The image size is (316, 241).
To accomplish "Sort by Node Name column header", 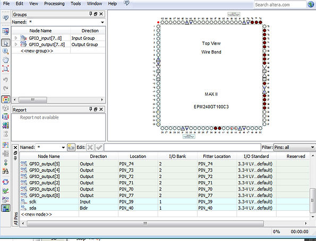I will coord(49,156).
